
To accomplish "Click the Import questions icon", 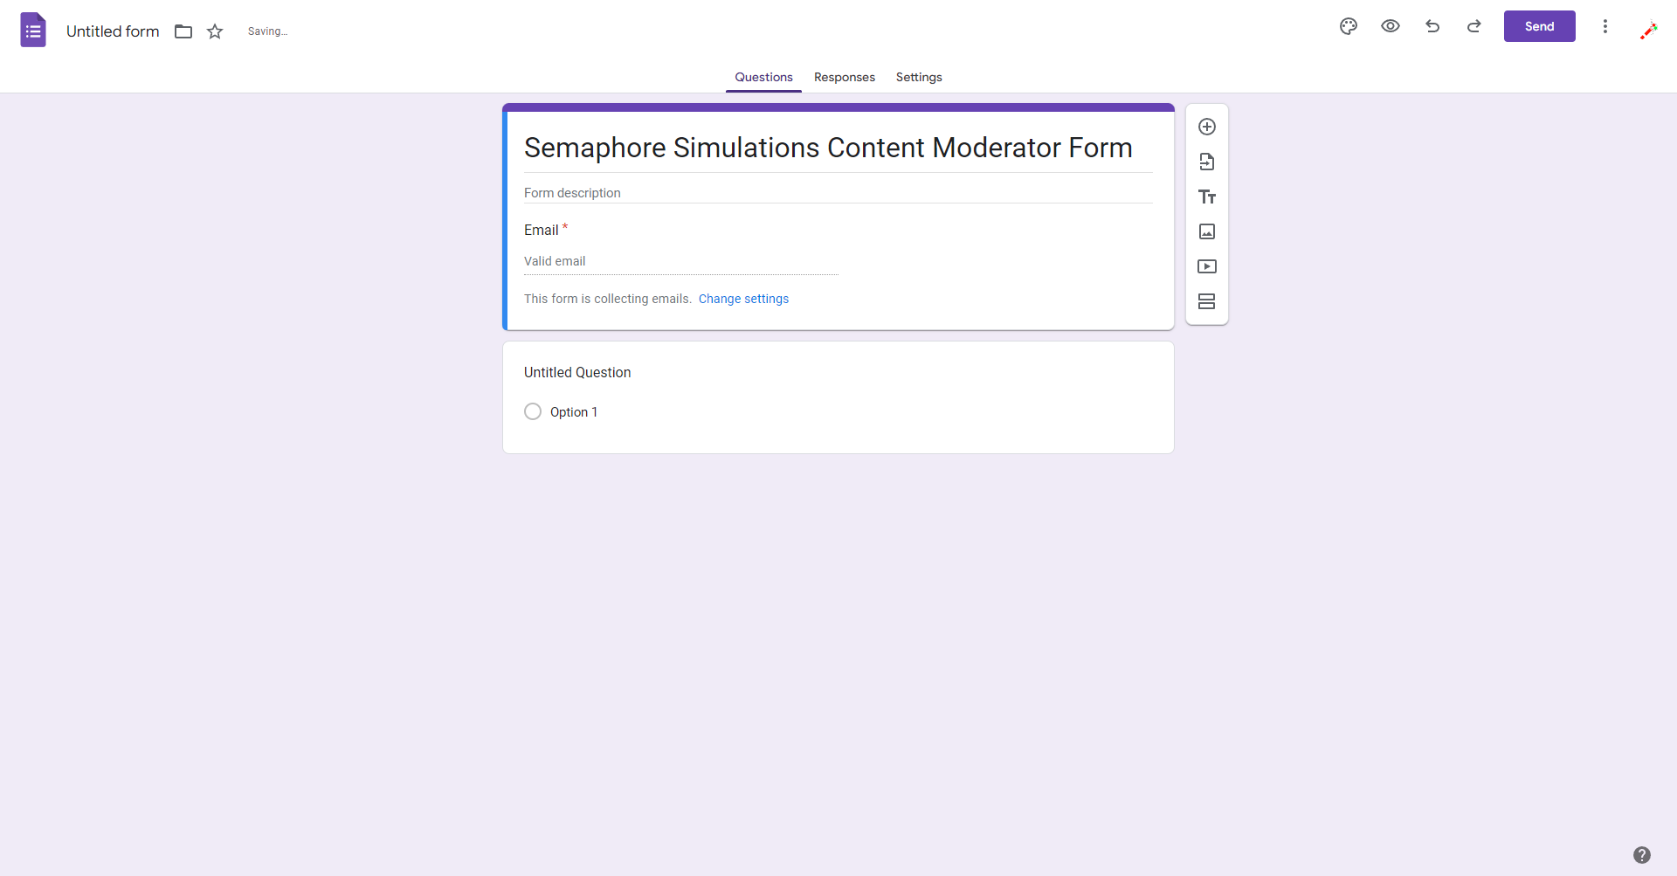I will [1207, 162].
